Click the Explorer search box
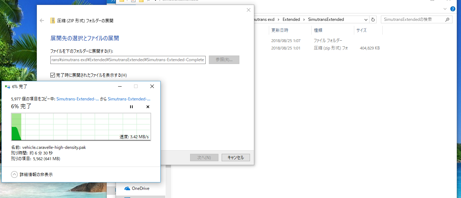This screenshot has width=461, height=198. (x=417, y=19)
